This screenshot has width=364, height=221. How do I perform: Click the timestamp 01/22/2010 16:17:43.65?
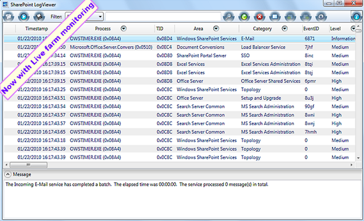(x=42, y=132)
